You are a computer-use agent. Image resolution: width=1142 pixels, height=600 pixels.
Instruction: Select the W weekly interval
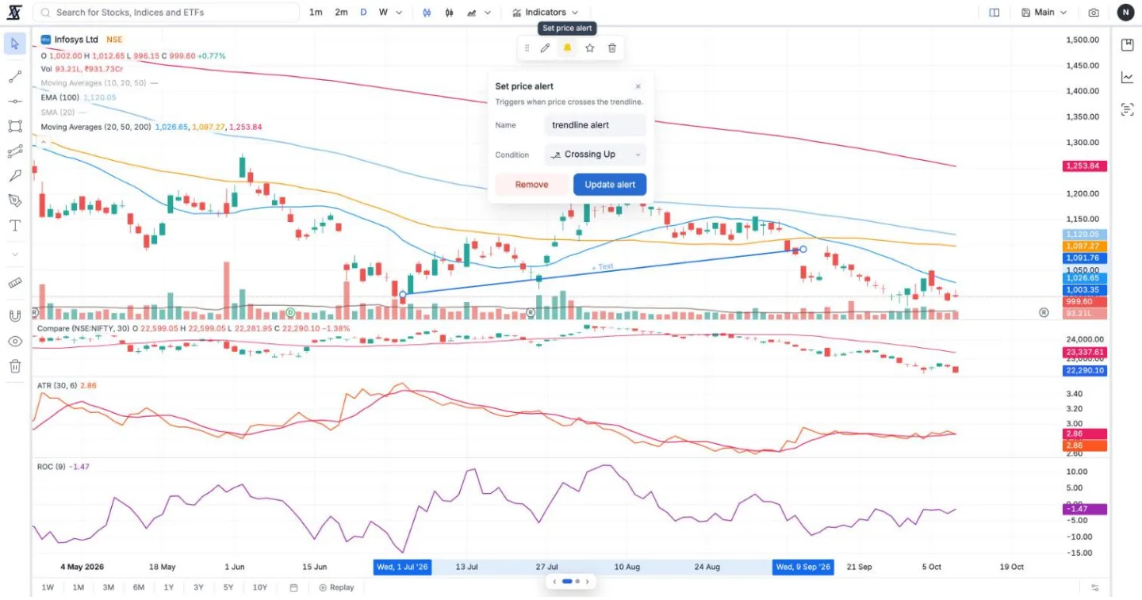click(383, 13)
